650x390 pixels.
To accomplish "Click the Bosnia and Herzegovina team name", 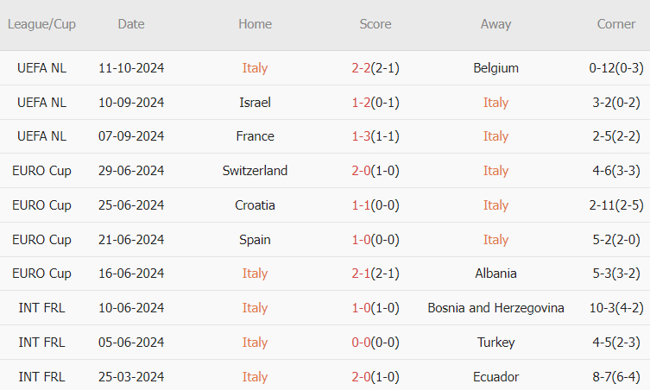I will (x=495, y=308).
